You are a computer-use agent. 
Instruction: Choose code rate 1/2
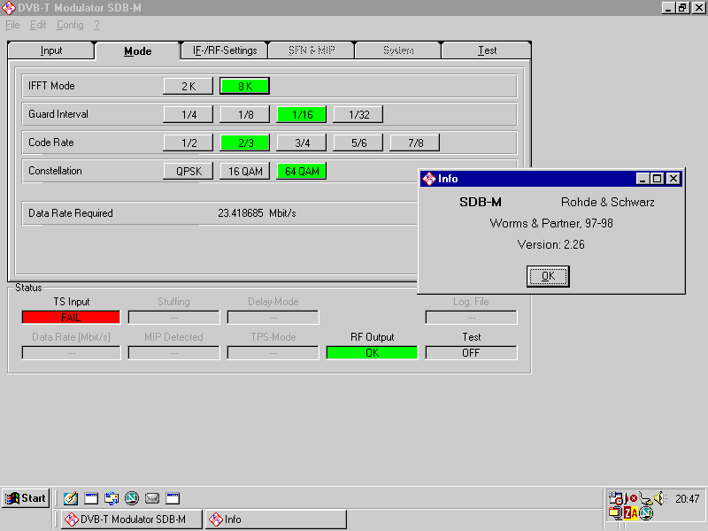(189, 143)
